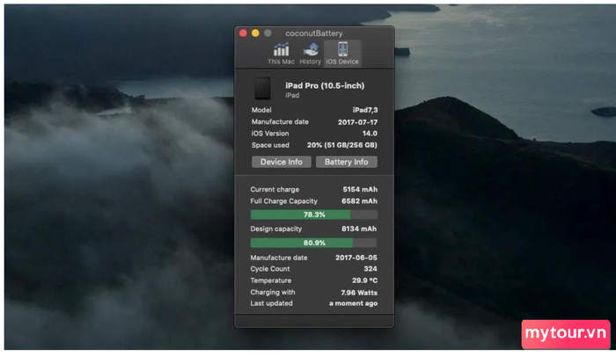Click the gray zoom window button
Viewport: 616px width, 356px height.
click(x=268, y=33)
